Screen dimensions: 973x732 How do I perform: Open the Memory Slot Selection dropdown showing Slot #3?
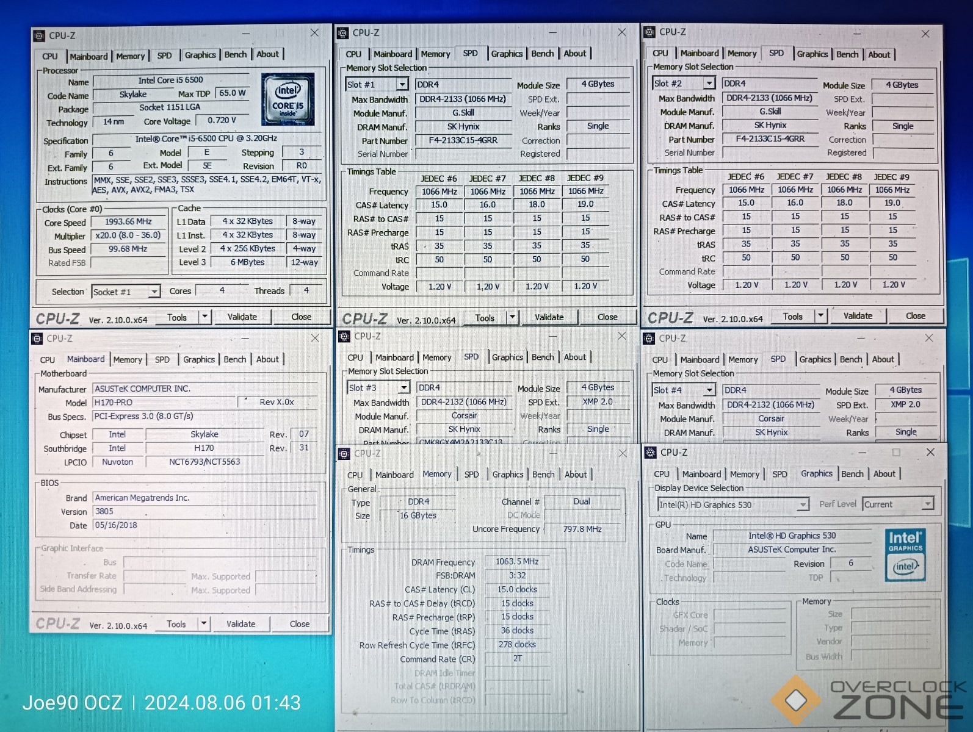point(378,387)
